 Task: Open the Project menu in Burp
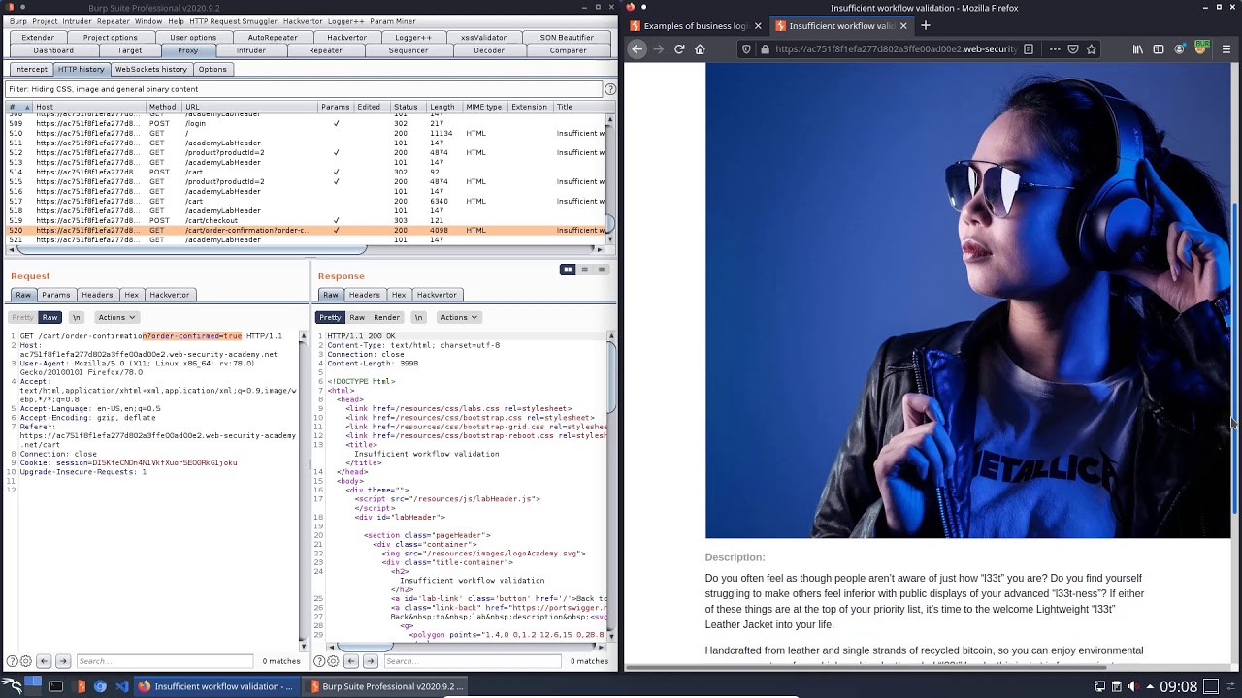point(45,21)
